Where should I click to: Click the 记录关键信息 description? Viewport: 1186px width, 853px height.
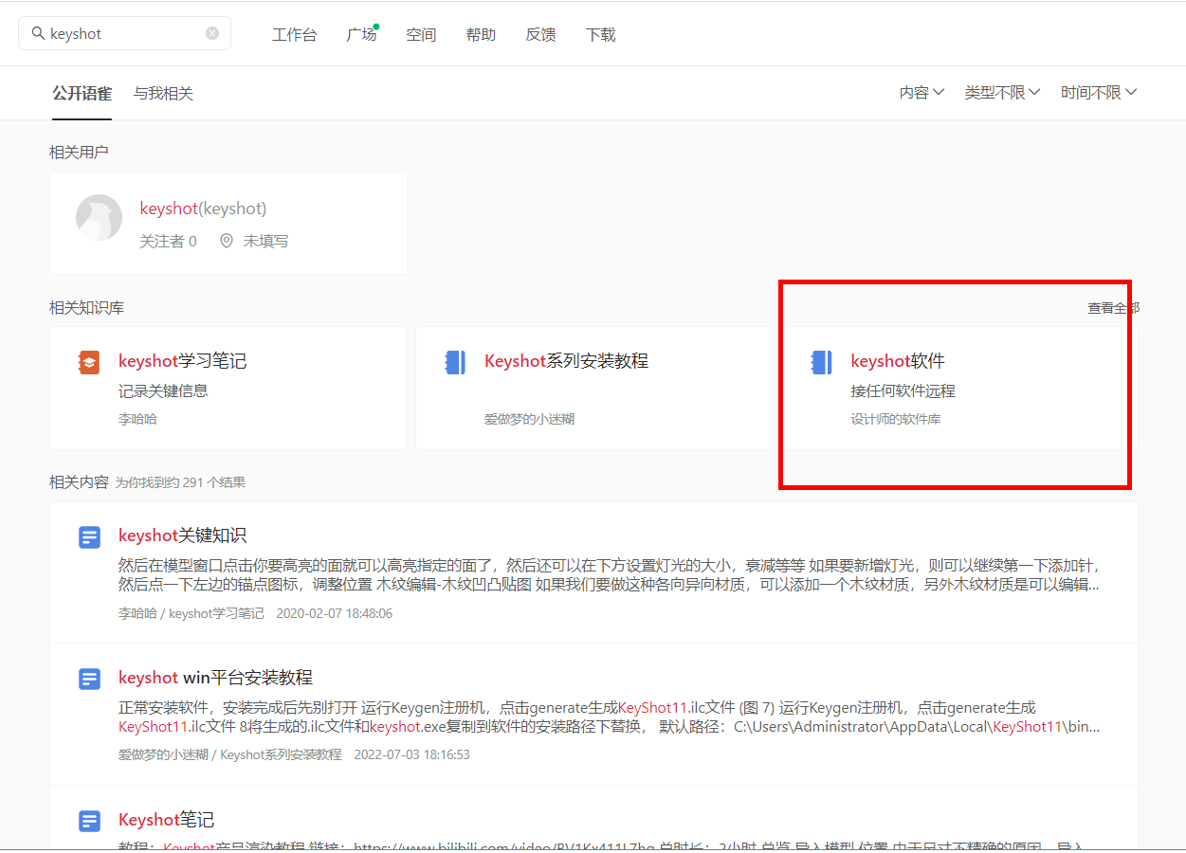pos(163,390)
